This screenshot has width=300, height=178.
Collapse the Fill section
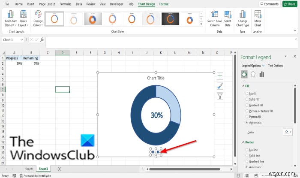pyautogui.click(x=243, y=86)
